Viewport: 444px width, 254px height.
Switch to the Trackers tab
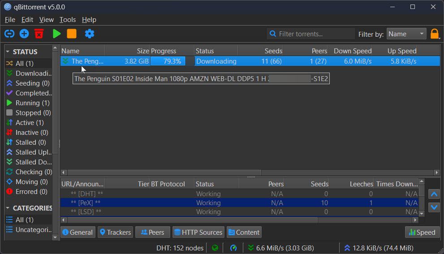point(116,232)
